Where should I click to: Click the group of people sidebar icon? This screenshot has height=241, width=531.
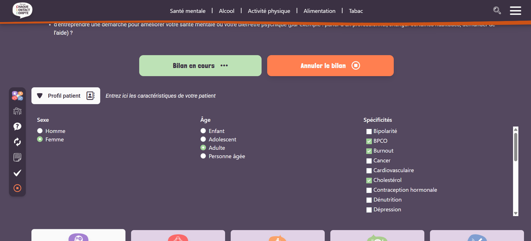17,111
